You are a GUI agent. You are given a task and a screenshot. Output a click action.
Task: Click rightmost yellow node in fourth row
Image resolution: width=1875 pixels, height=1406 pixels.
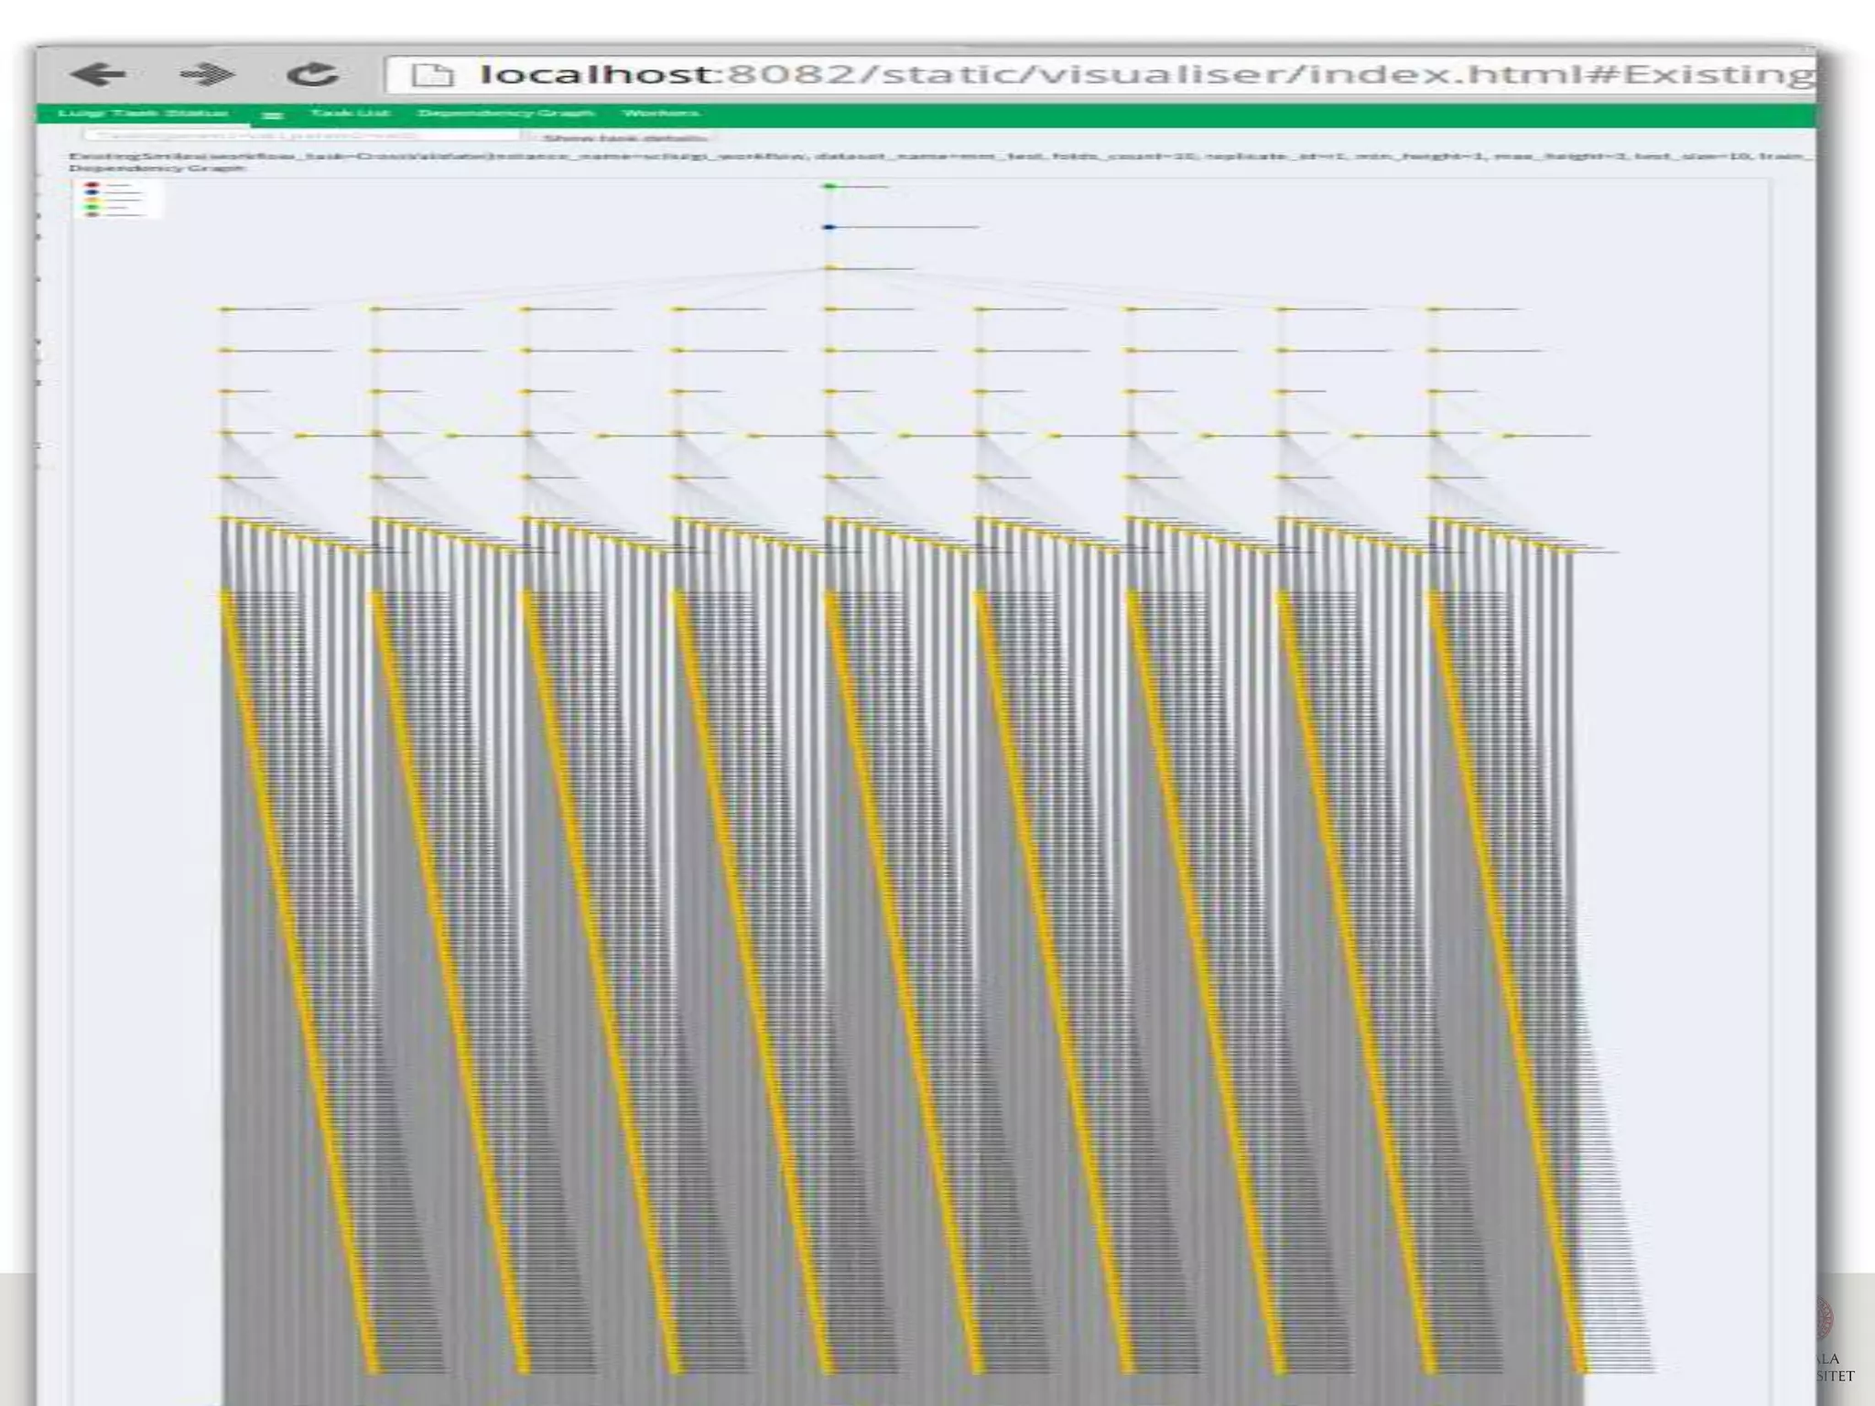[x=1436, y=309]
